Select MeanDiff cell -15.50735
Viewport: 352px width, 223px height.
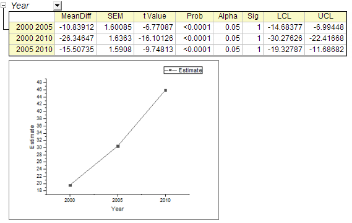pos(75,50)
